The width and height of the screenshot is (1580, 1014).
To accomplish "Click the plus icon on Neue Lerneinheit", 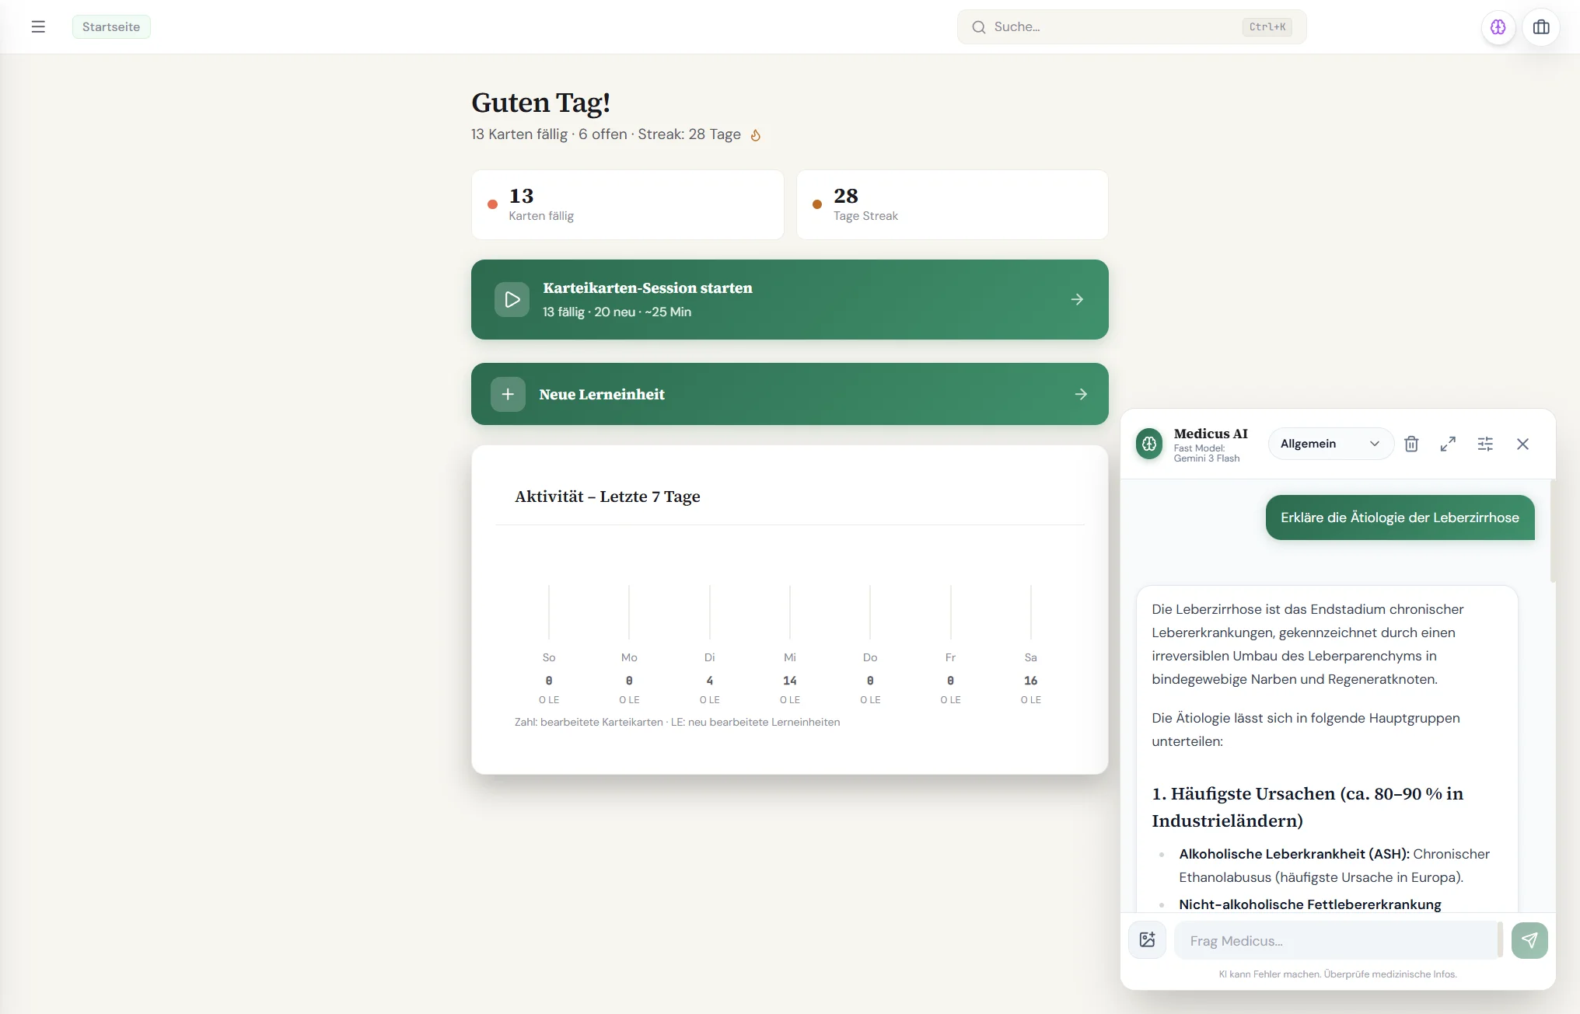I will click(508, 394).
